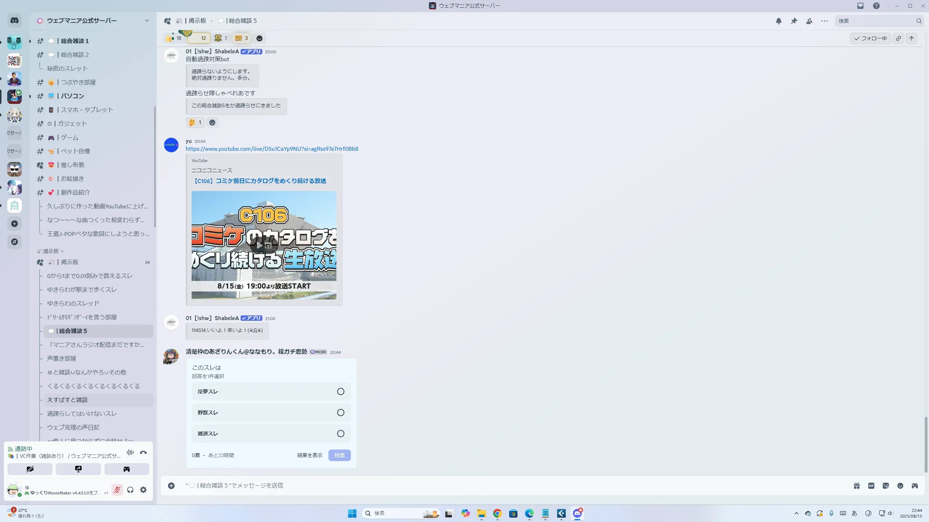Open user settings gear icon
The width and height of the screenshot is (929, 522).
point(143,490)
